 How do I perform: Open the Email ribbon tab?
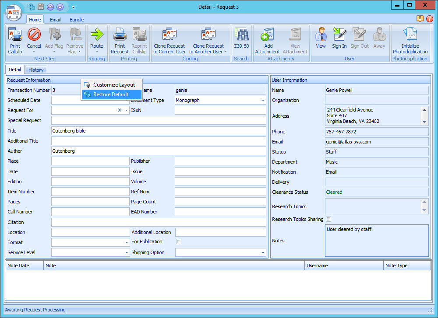[x=55, y=20]
